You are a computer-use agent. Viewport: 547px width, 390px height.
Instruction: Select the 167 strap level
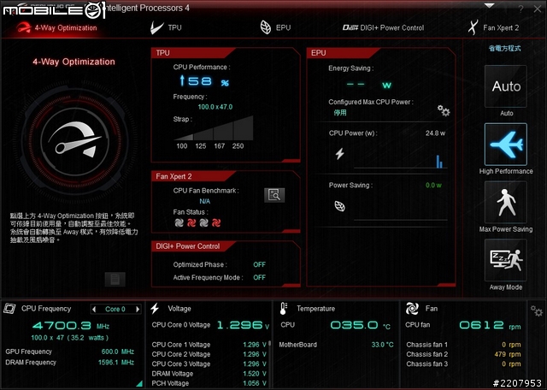pyautogui.click(x=220, y=146)
